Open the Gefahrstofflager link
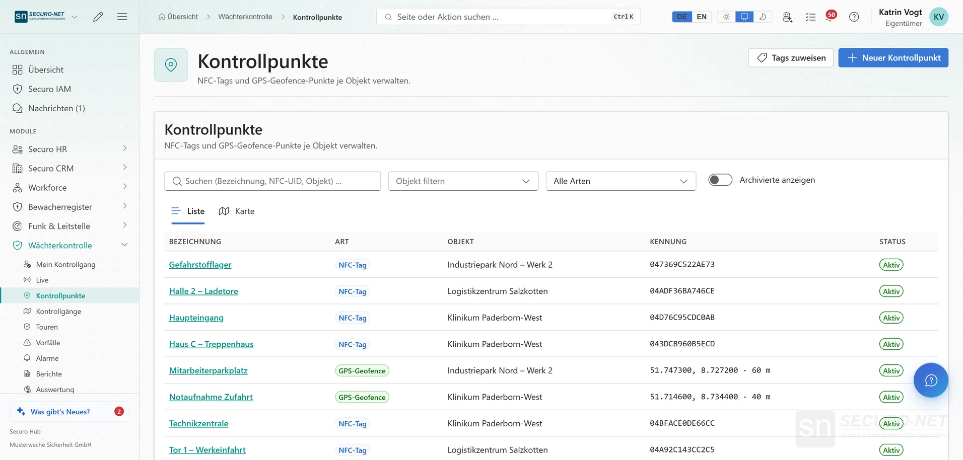This screenshot has width=963, height=460. pos(200,265)
